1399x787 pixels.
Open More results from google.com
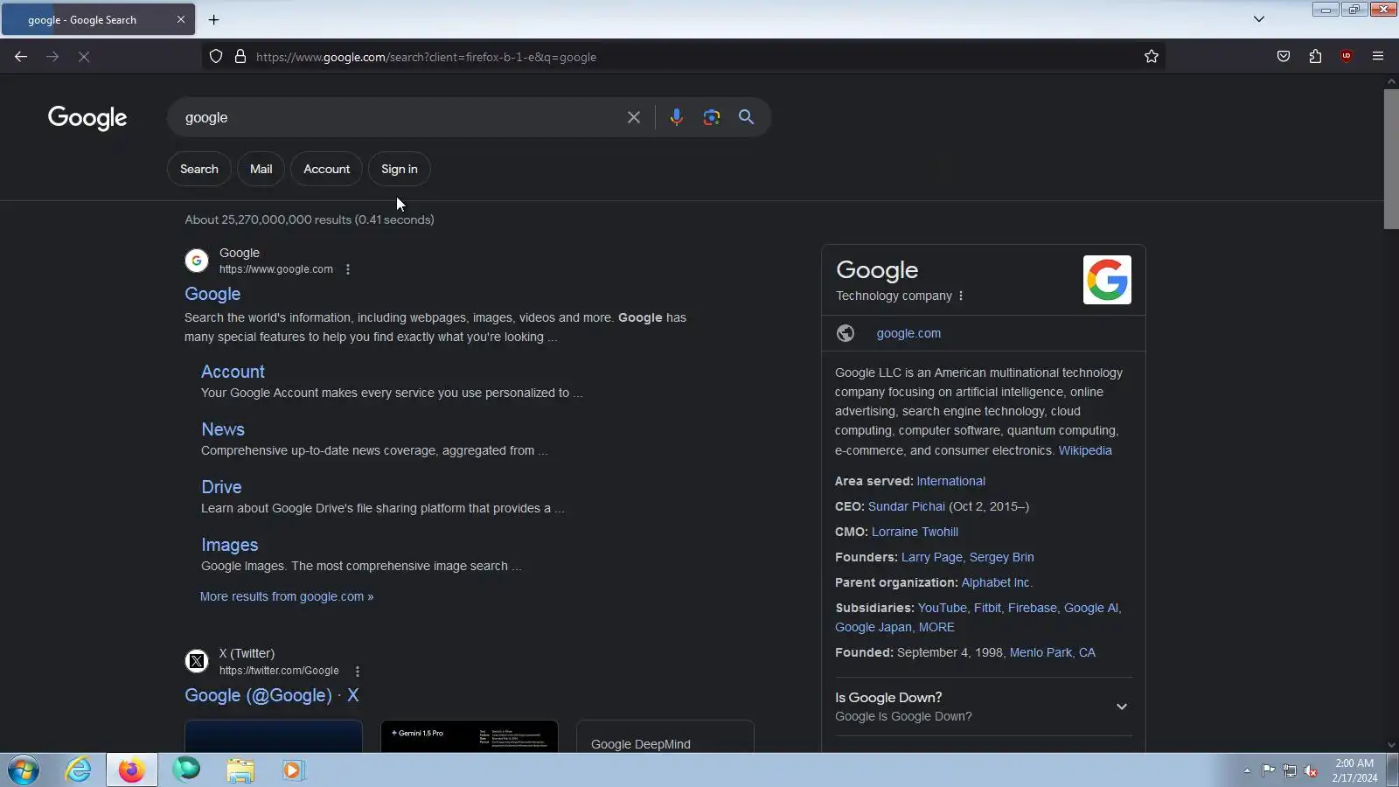287,596
